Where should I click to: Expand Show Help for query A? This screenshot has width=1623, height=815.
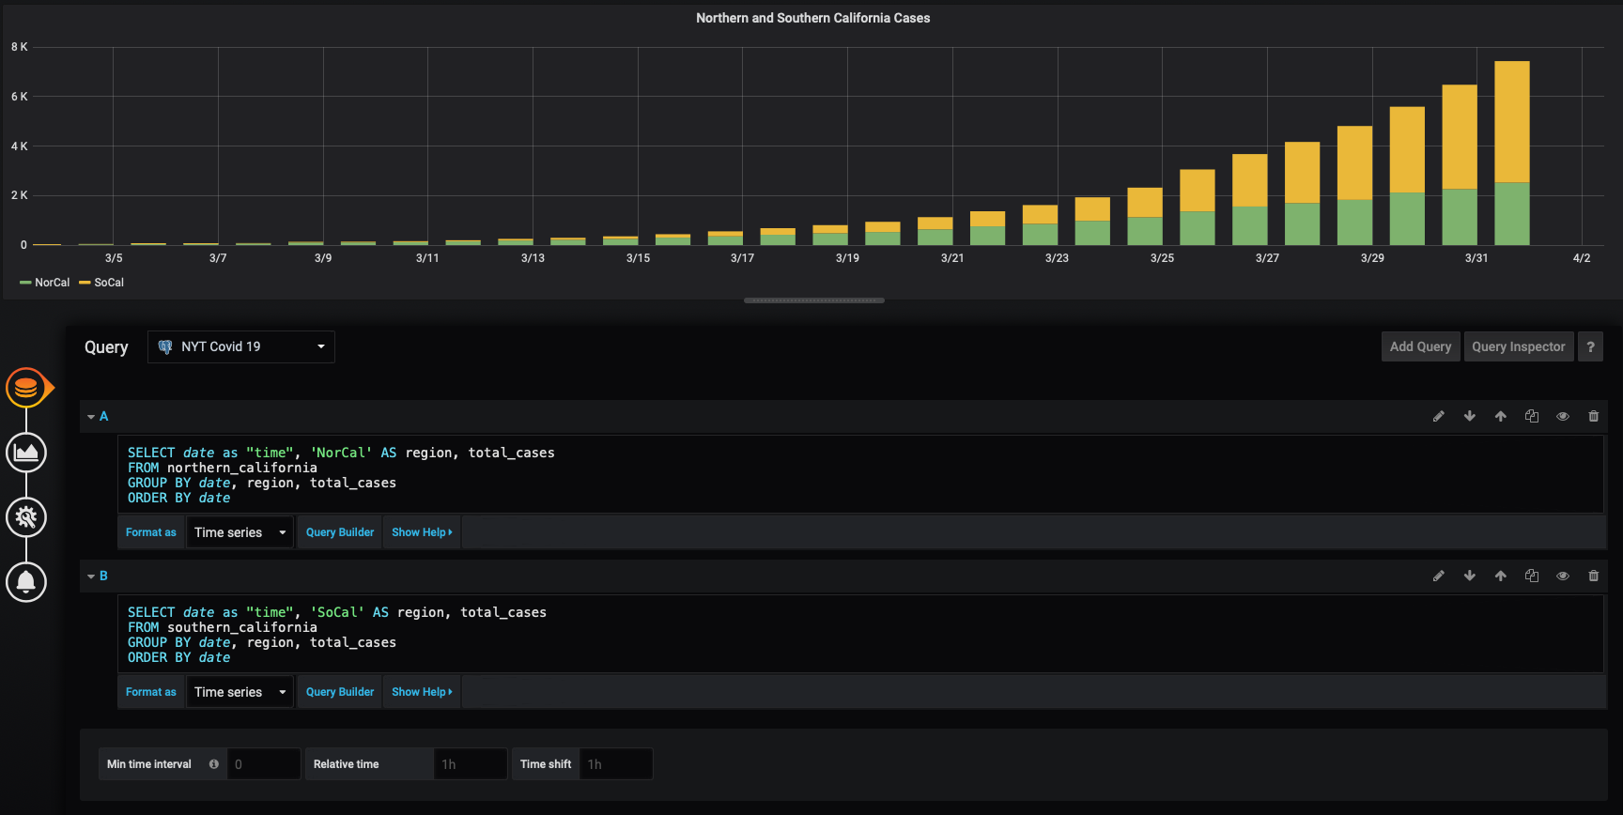click(422, 532)
